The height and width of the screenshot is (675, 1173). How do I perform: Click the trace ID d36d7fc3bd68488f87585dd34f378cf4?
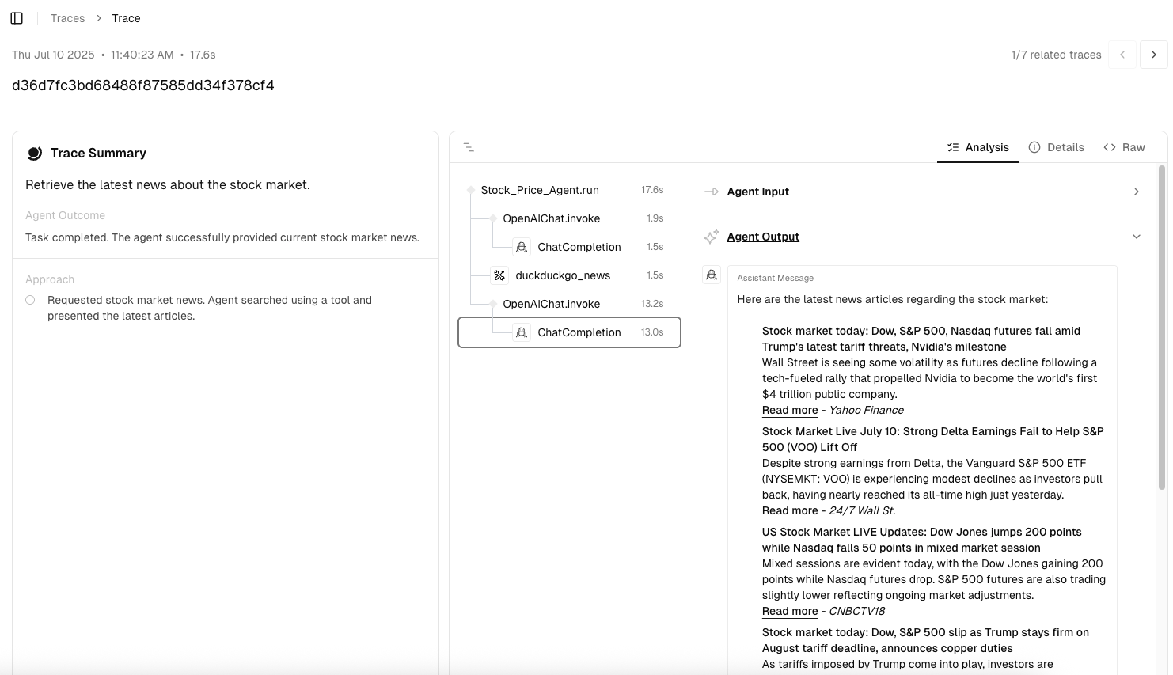click(143, 85)
